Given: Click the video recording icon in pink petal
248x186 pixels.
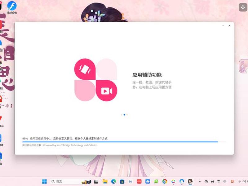Looking at the screenshot, I should click(x=107, y=91).
